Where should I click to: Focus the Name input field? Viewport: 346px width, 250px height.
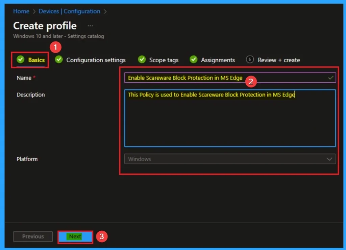point(230,78)
